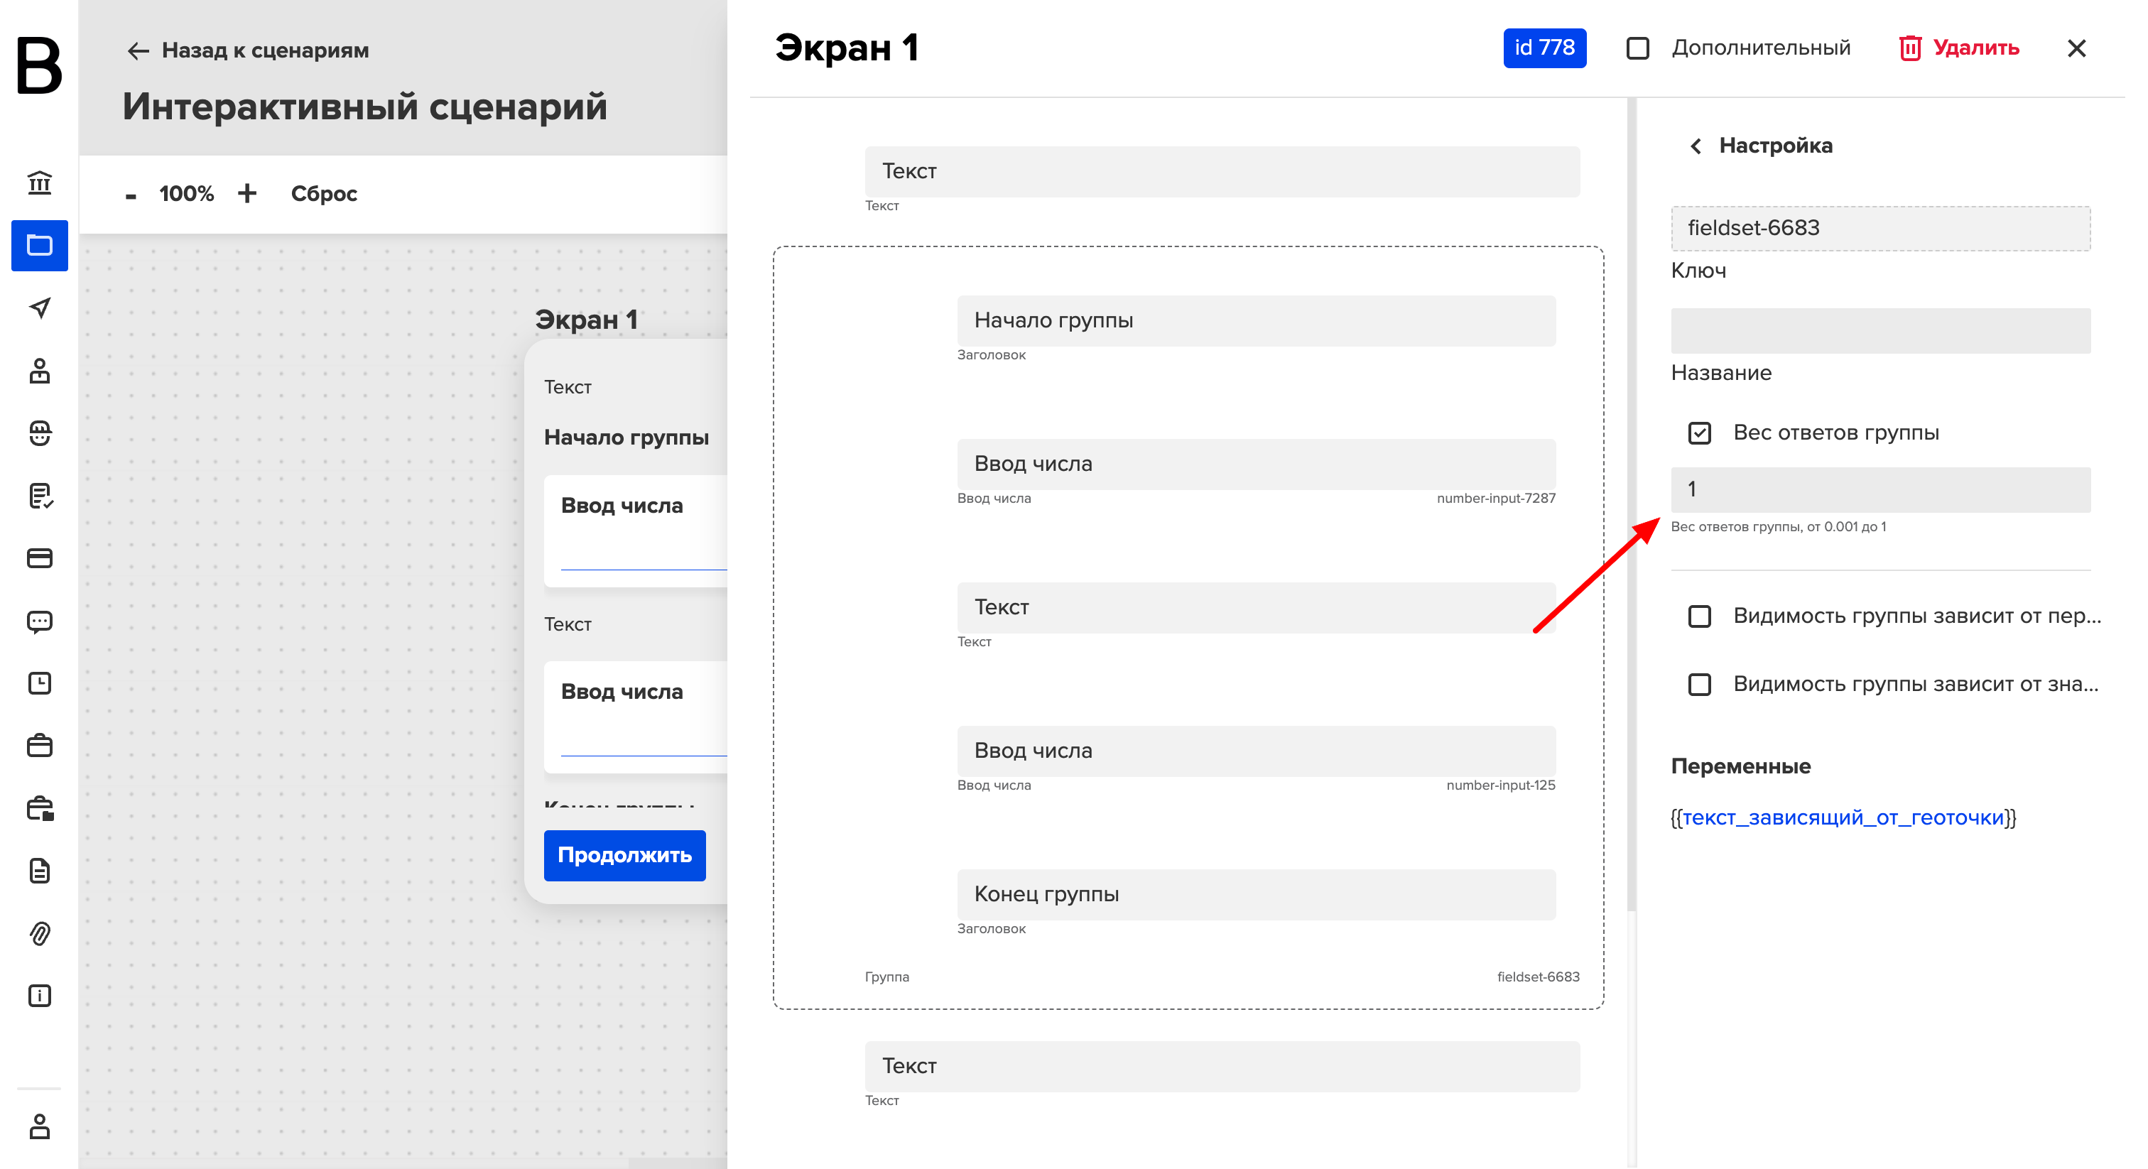The image size is (2148, 1169).
Task: Zoom out with the minus button
Action: point(131,195)
